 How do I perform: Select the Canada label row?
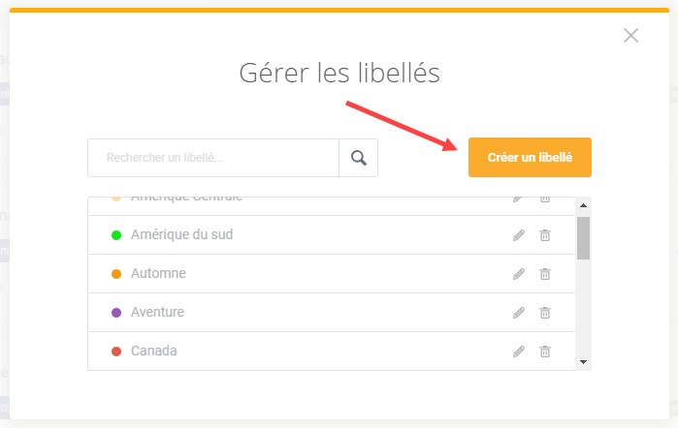click(x=332, y=352)
